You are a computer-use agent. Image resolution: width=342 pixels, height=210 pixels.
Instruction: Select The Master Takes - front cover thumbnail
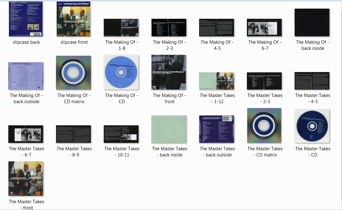tap(26, 179)
